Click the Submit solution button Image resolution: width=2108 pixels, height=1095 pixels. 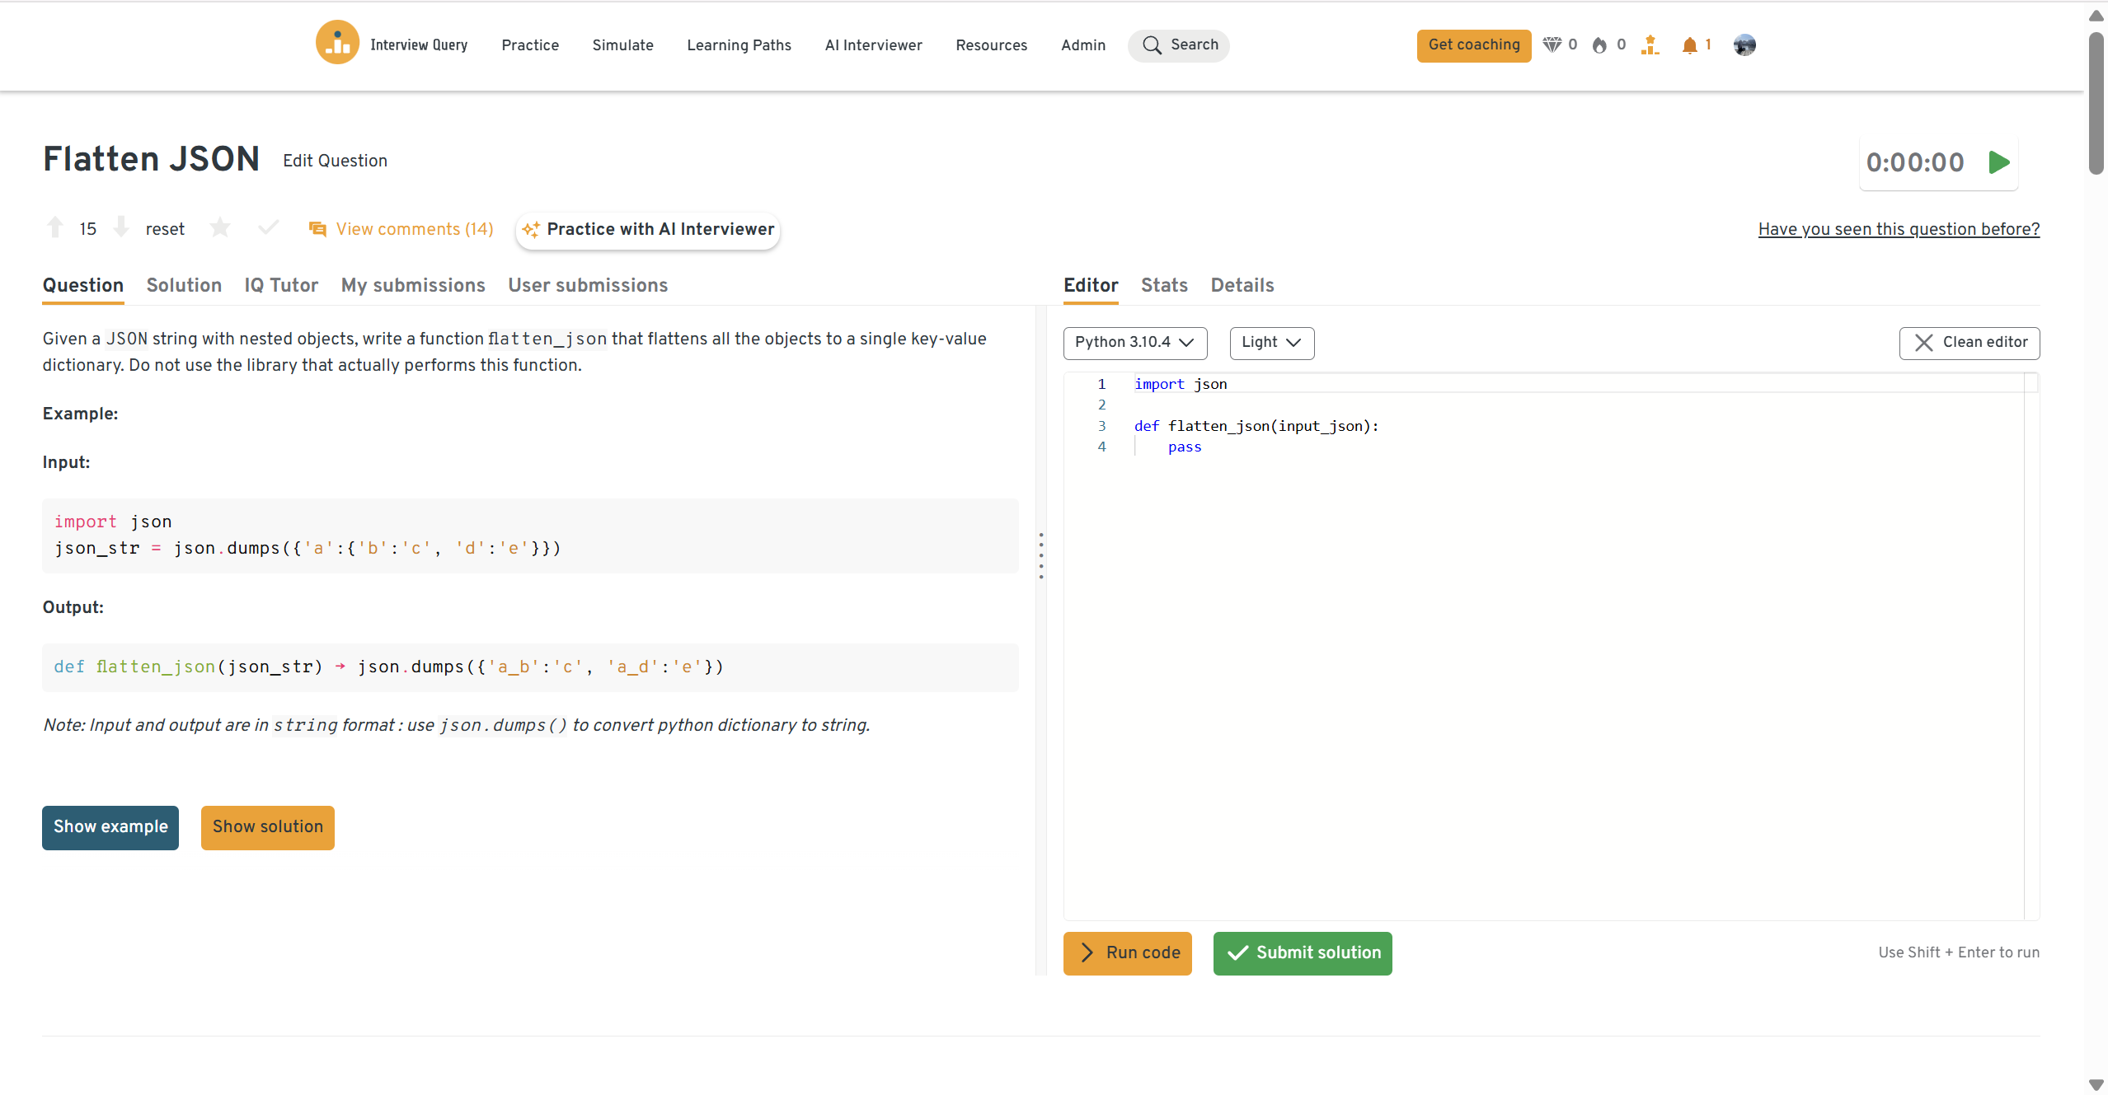coord(1302,953)
